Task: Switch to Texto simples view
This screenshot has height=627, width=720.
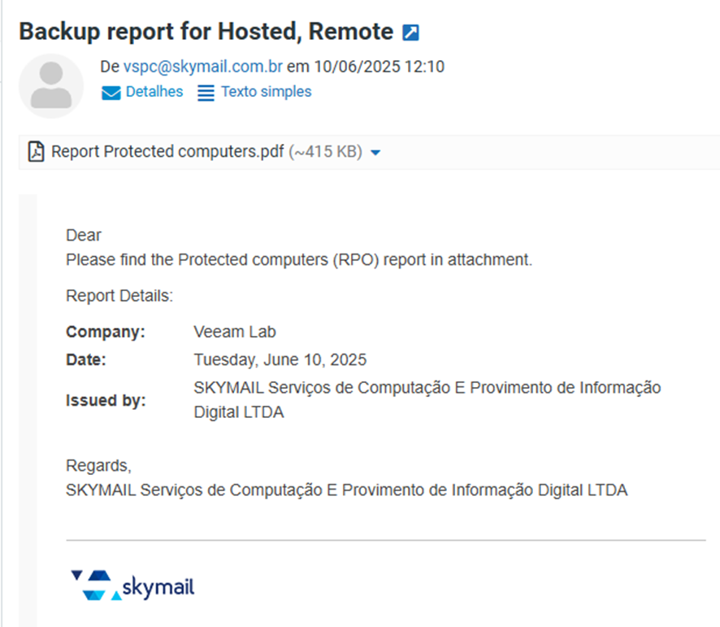Action: click(x=266, y=92)
